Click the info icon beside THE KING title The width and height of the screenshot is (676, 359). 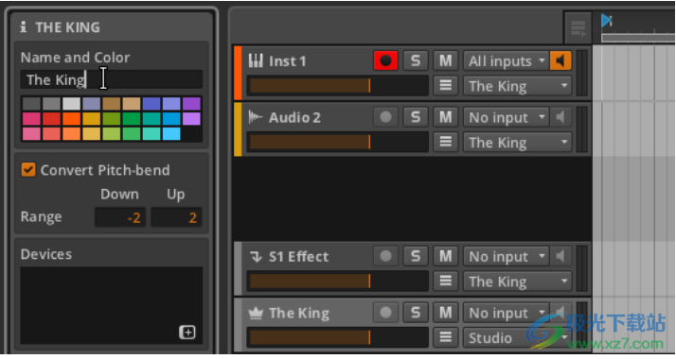24,27
